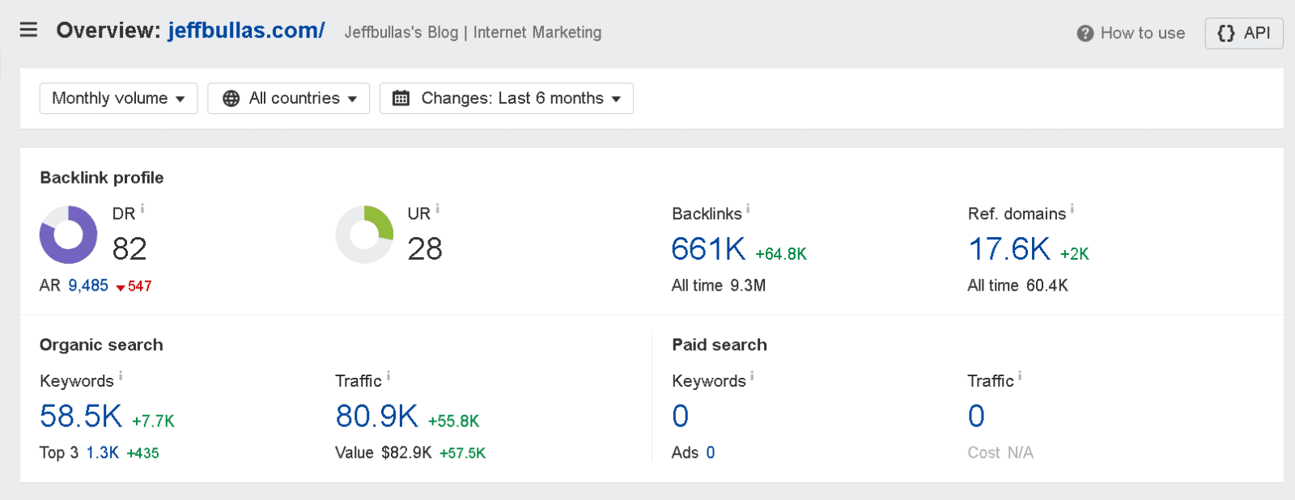Click All time 9.3M backlinks text
Screen dimensions: 1295x500
pos(719,286)
